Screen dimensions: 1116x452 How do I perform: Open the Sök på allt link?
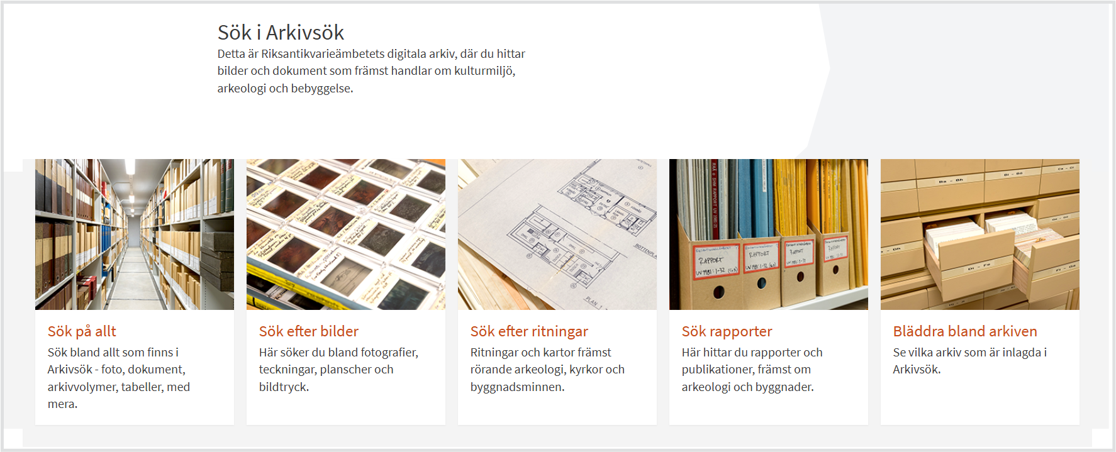[x=82, y=331]
